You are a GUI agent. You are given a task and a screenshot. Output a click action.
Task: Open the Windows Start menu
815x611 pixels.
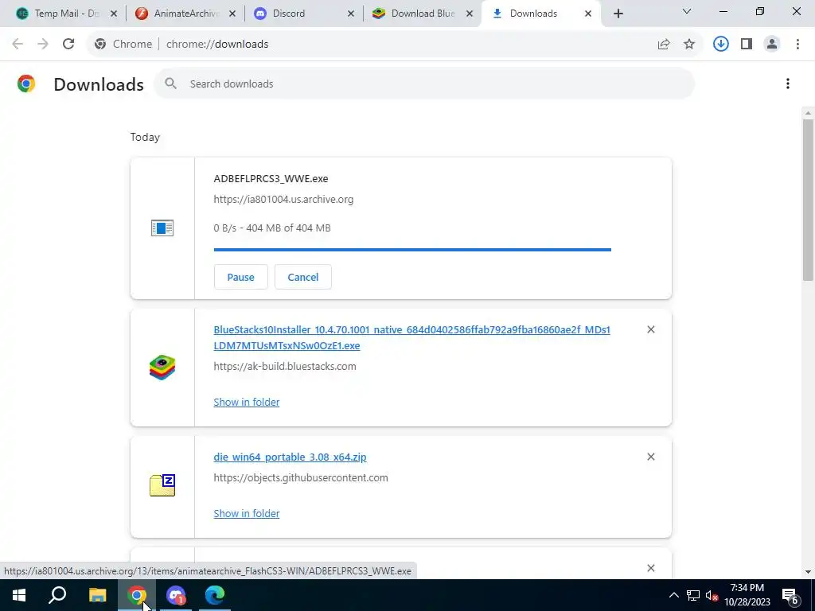point(19,595)
